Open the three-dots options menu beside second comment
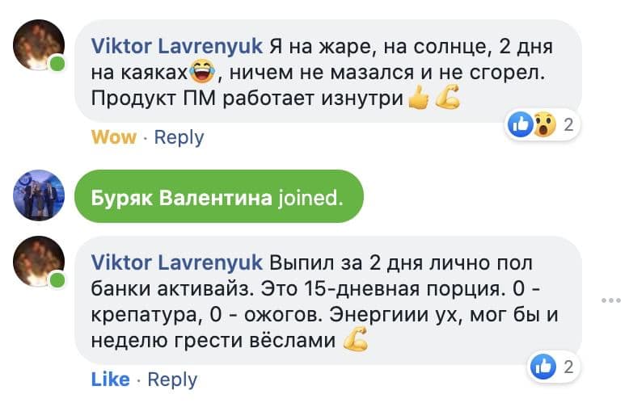This screenshot has height=407, width=629. point(610,300)
